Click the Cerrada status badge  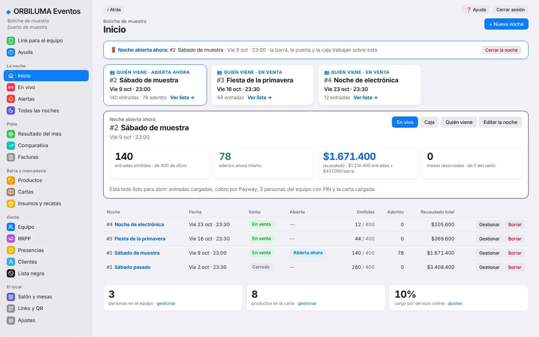(261, 267)
